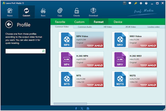166x111 pixels.
Task: Open the 2K\4K Video sub-tab
Action: coord(131,27)
